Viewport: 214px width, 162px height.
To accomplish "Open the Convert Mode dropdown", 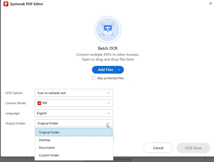I will coord(74,103).
